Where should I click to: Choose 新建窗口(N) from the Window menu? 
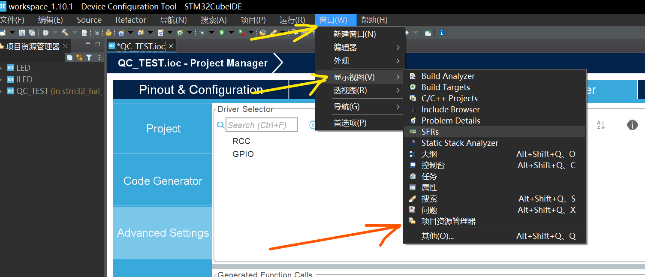pos(359,34)
